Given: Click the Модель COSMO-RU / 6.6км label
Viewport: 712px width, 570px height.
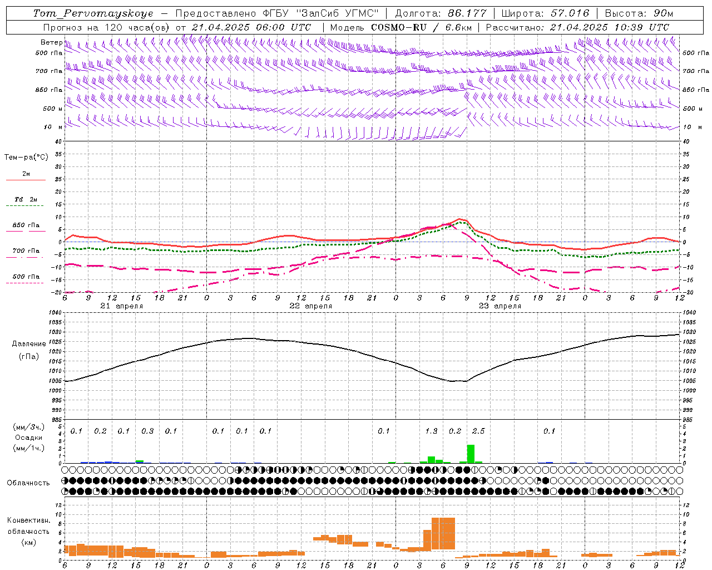Looking at the screenshot, I should tap(401, 27).
